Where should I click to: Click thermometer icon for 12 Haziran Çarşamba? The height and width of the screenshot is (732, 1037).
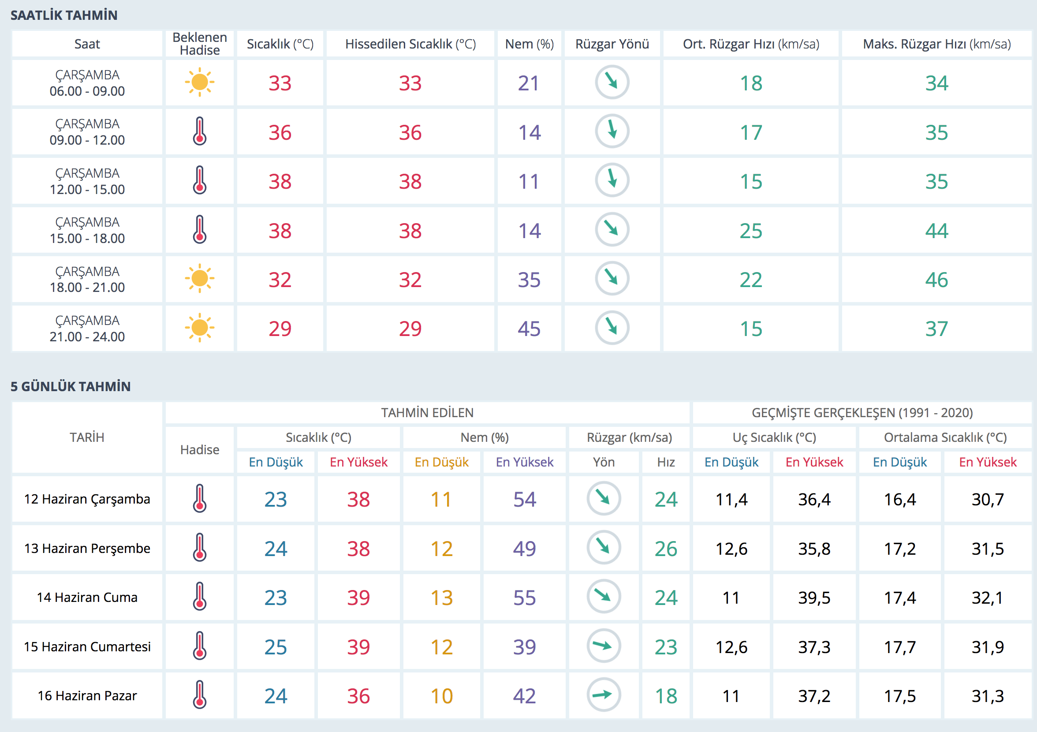(199, 498)
